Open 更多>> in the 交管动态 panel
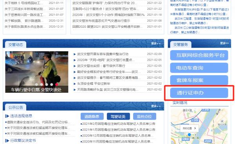The image size is (235, 144). click(x=156, y=43)
